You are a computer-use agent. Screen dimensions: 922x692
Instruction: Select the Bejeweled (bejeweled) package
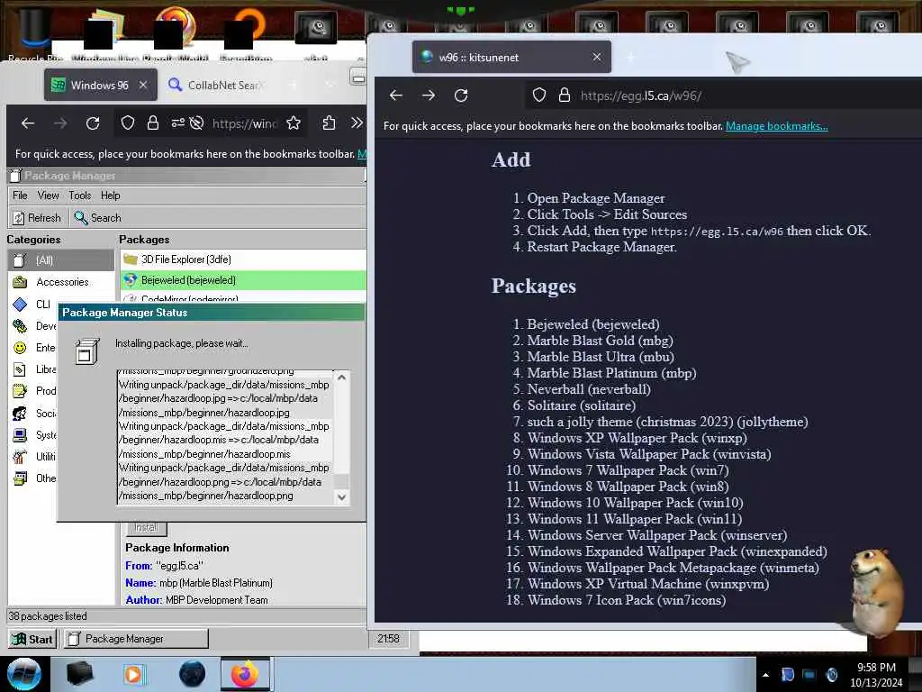coord(243,280)
